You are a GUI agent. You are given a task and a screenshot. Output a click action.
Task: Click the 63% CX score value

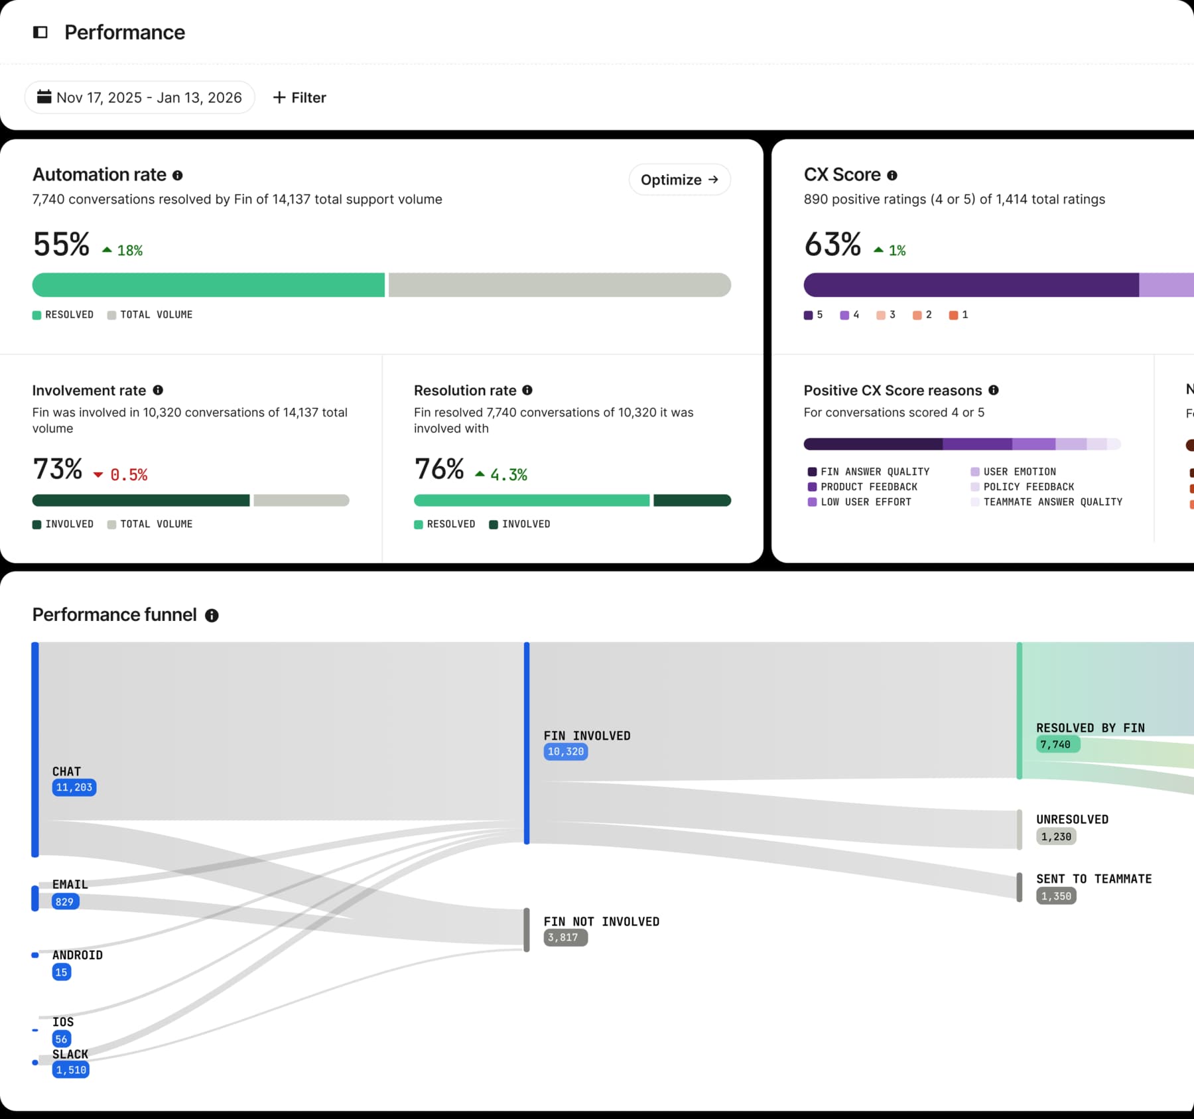[832, 245]
